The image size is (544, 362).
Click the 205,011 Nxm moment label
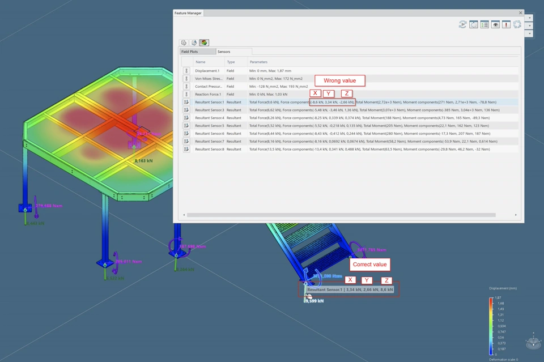pos(129,262)
